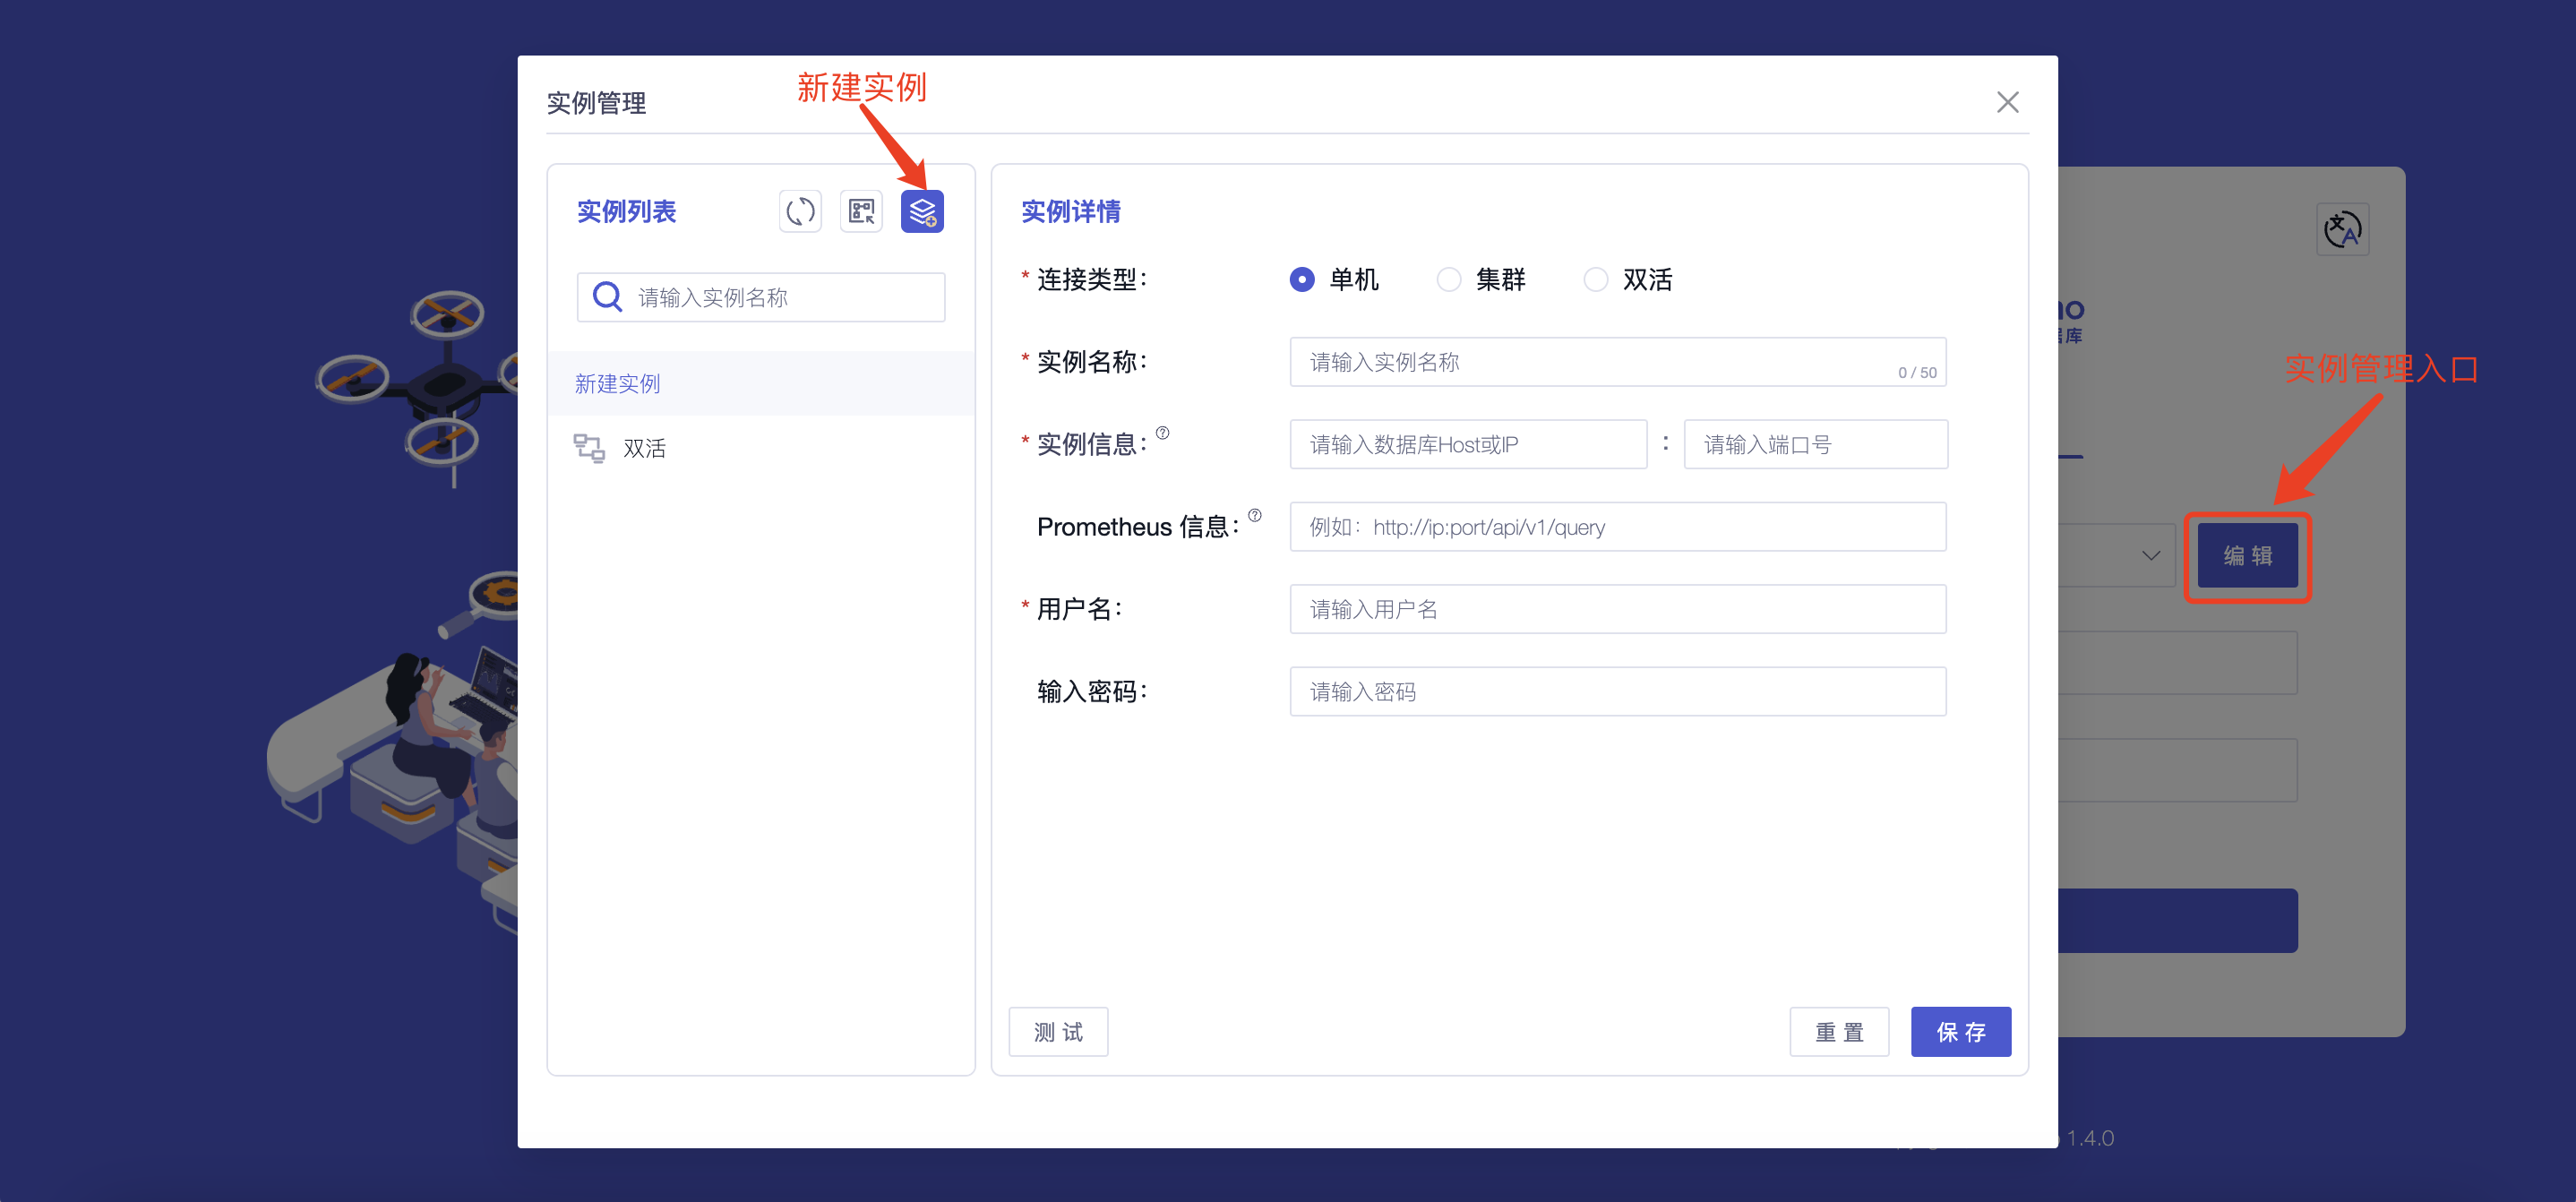Image resolution: width=2576 pixels, height=1202 pixels.
Task: Click the refresh instance list icon
Action: pyautogui.click(x=800, y=211)
